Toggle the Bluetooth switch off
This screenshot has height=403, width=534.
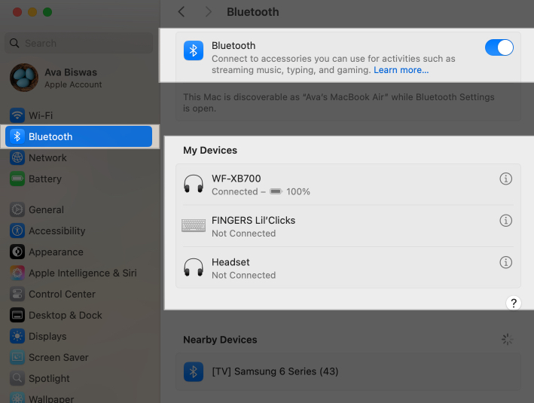pos(499,47)
